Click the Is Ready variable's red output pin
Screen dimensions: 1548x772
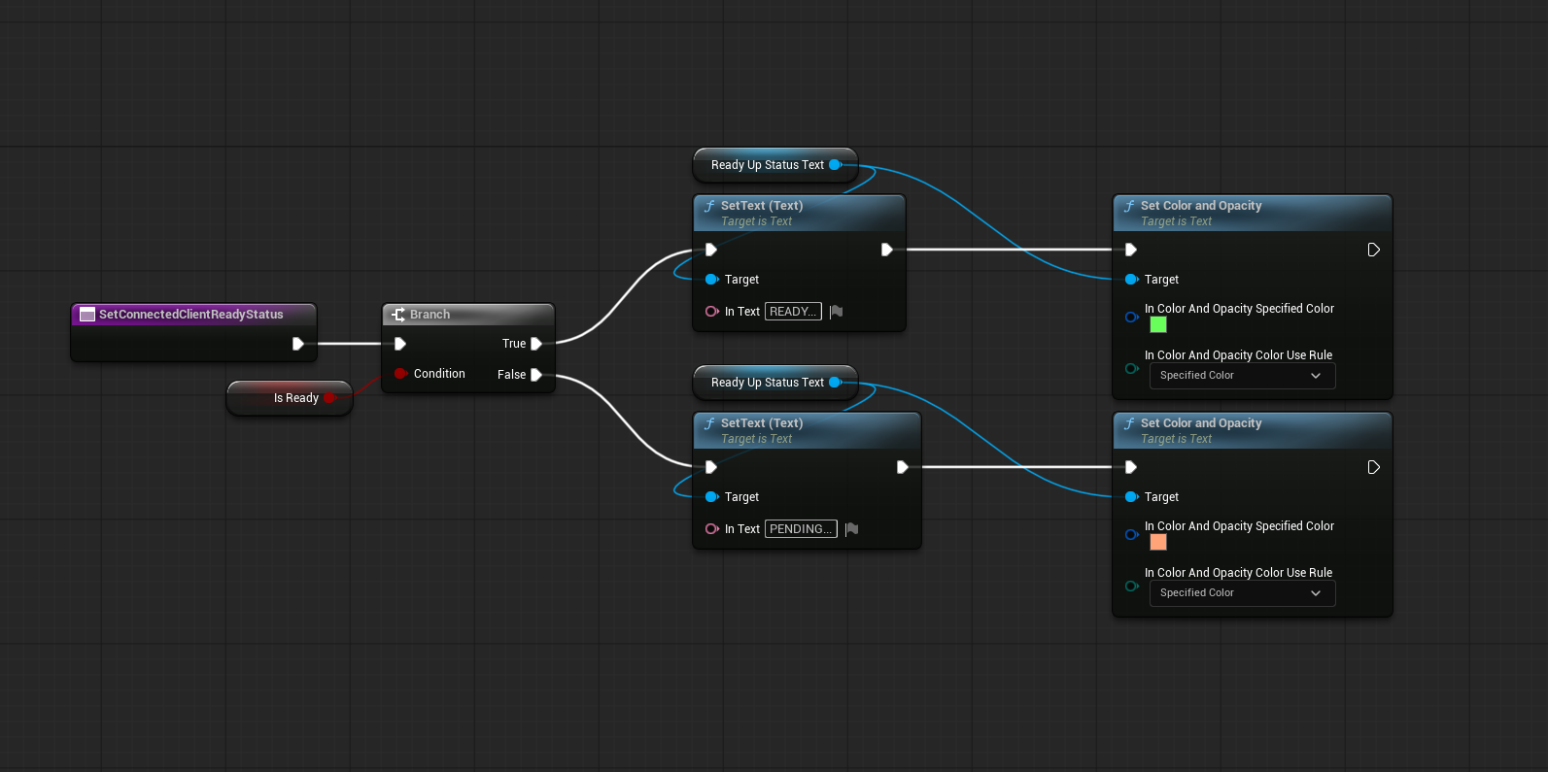click(330, 398)
